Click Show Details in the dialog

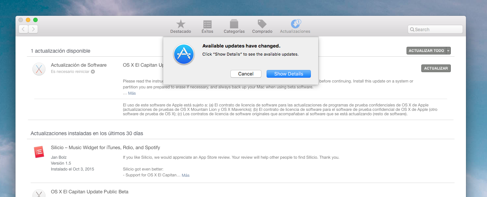[x=289, y=74]
